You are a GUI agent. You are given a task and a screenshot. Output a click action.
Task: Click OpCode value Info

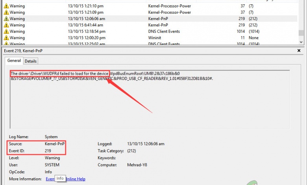pos(48,172)
